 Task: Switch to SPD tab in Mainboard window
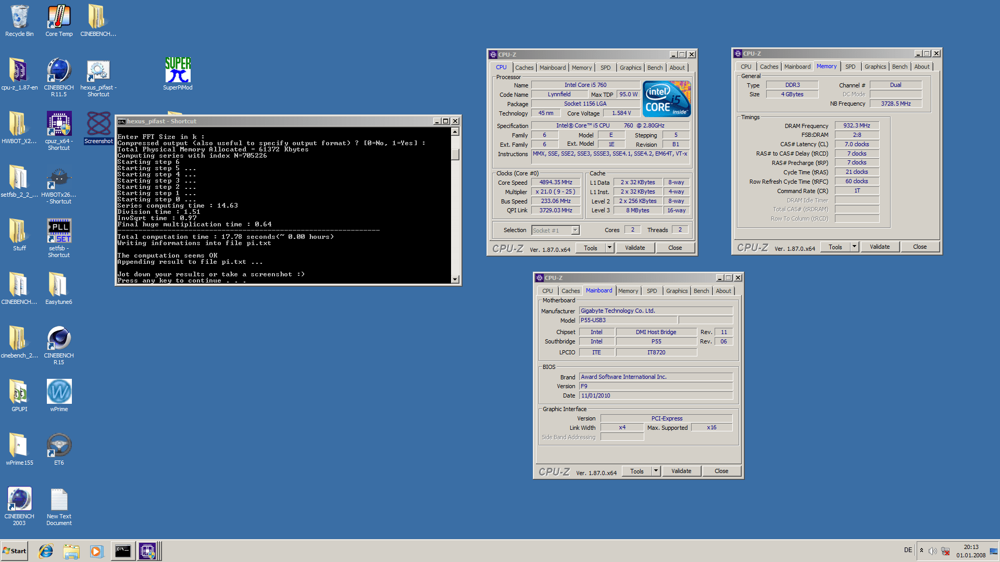(652, 291)
